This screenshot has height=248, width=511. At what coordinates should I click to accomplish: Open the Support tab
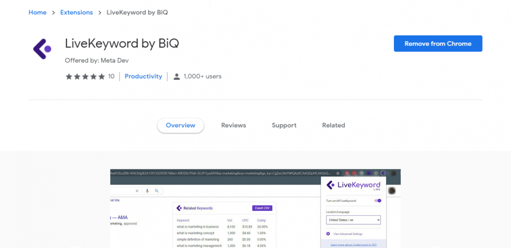coord(284,125)
